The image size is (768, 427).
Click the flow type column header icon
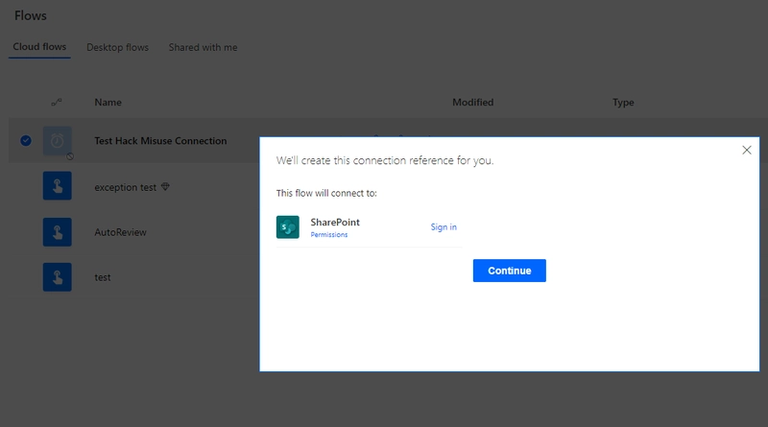coord(57,103)
